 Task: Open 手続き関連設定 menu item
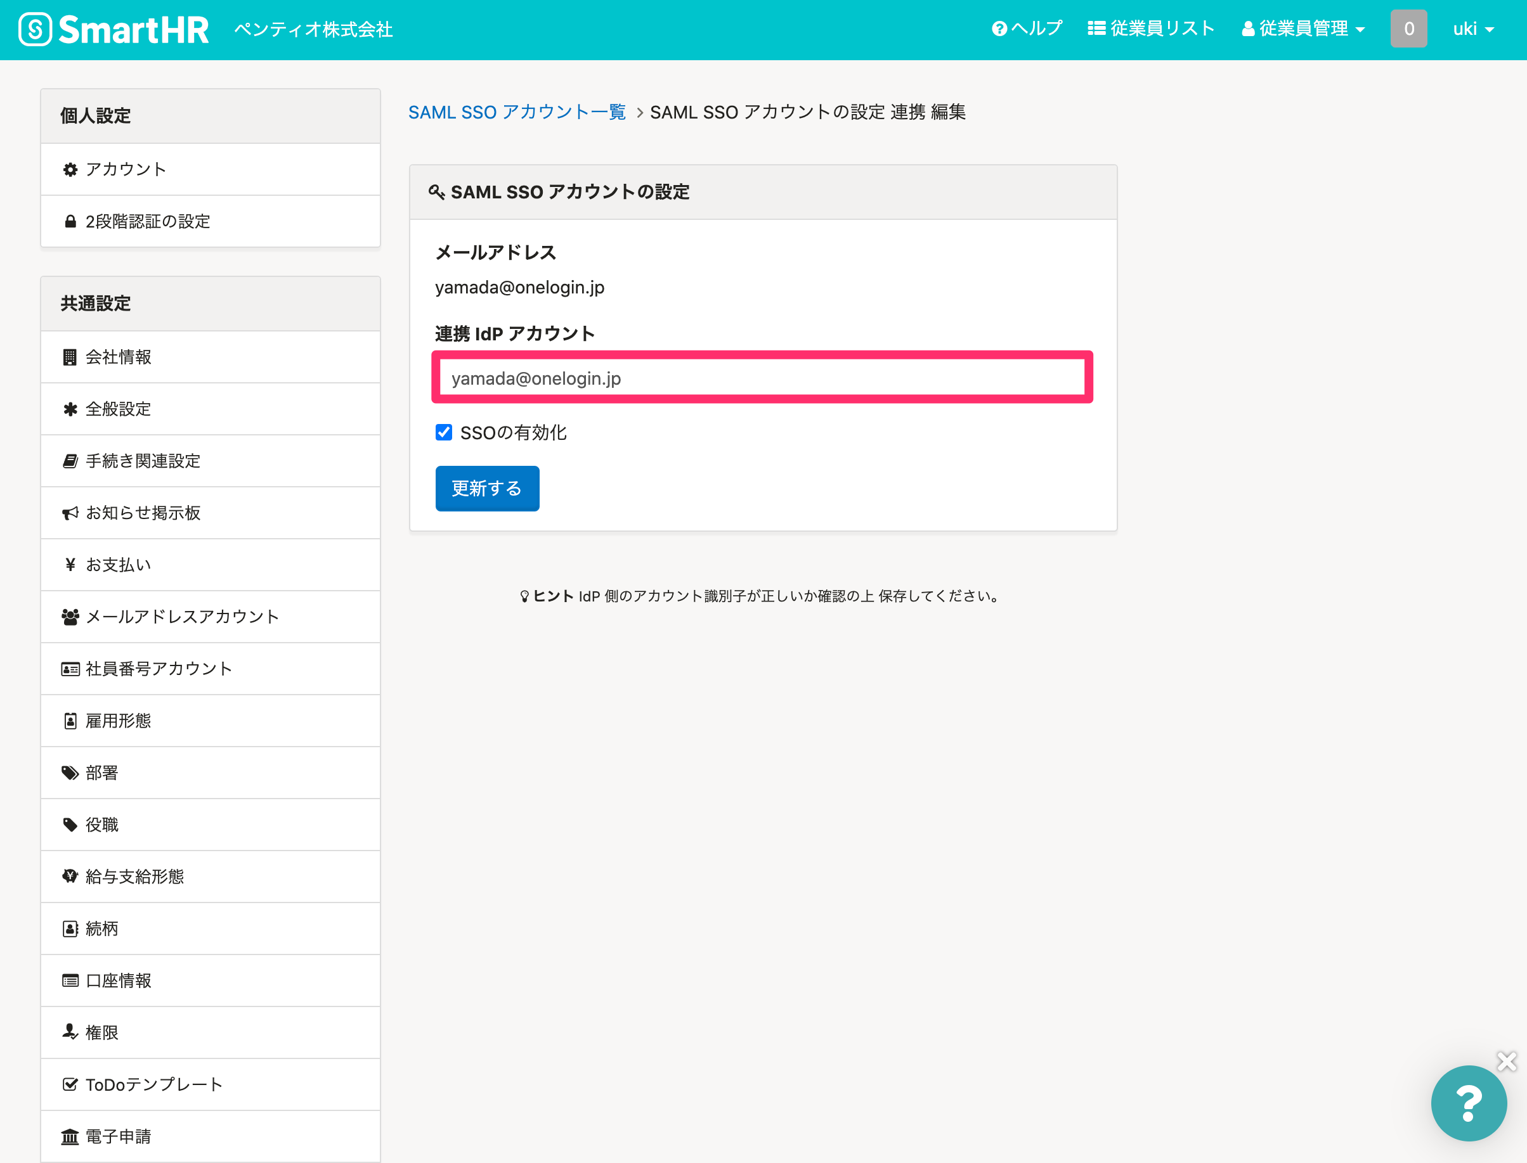pyautogui.click(x=211, y=461)
